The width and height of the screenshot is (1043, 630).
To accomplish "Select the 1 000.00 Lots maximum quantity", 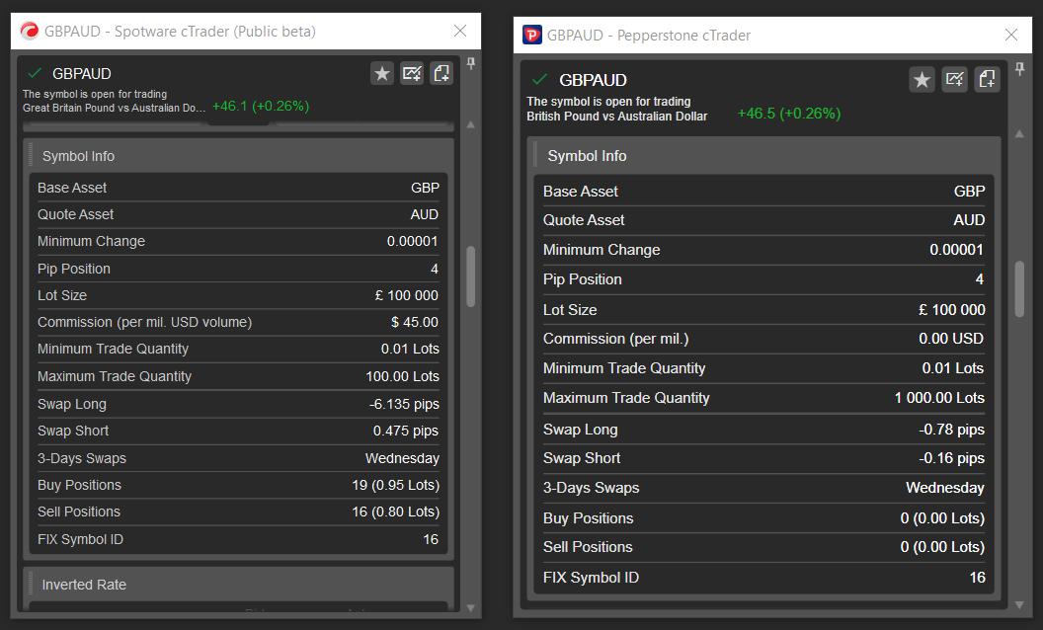I will click(939, 398).
